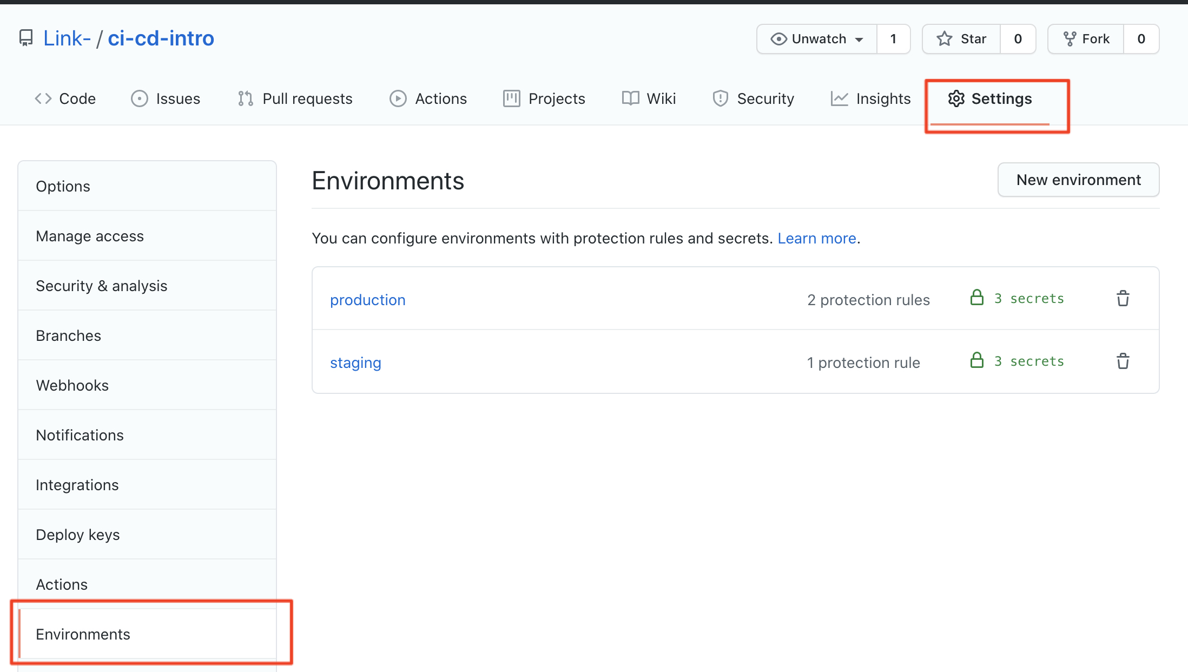The height and width of the screenshot is (672, 1188).
Task: Switch to the Insights tab
Action: pyautogui.click(x=870, y=98)
